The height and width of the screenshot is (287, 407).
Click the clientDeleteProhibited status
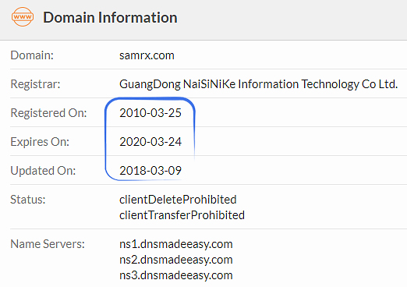178,200
